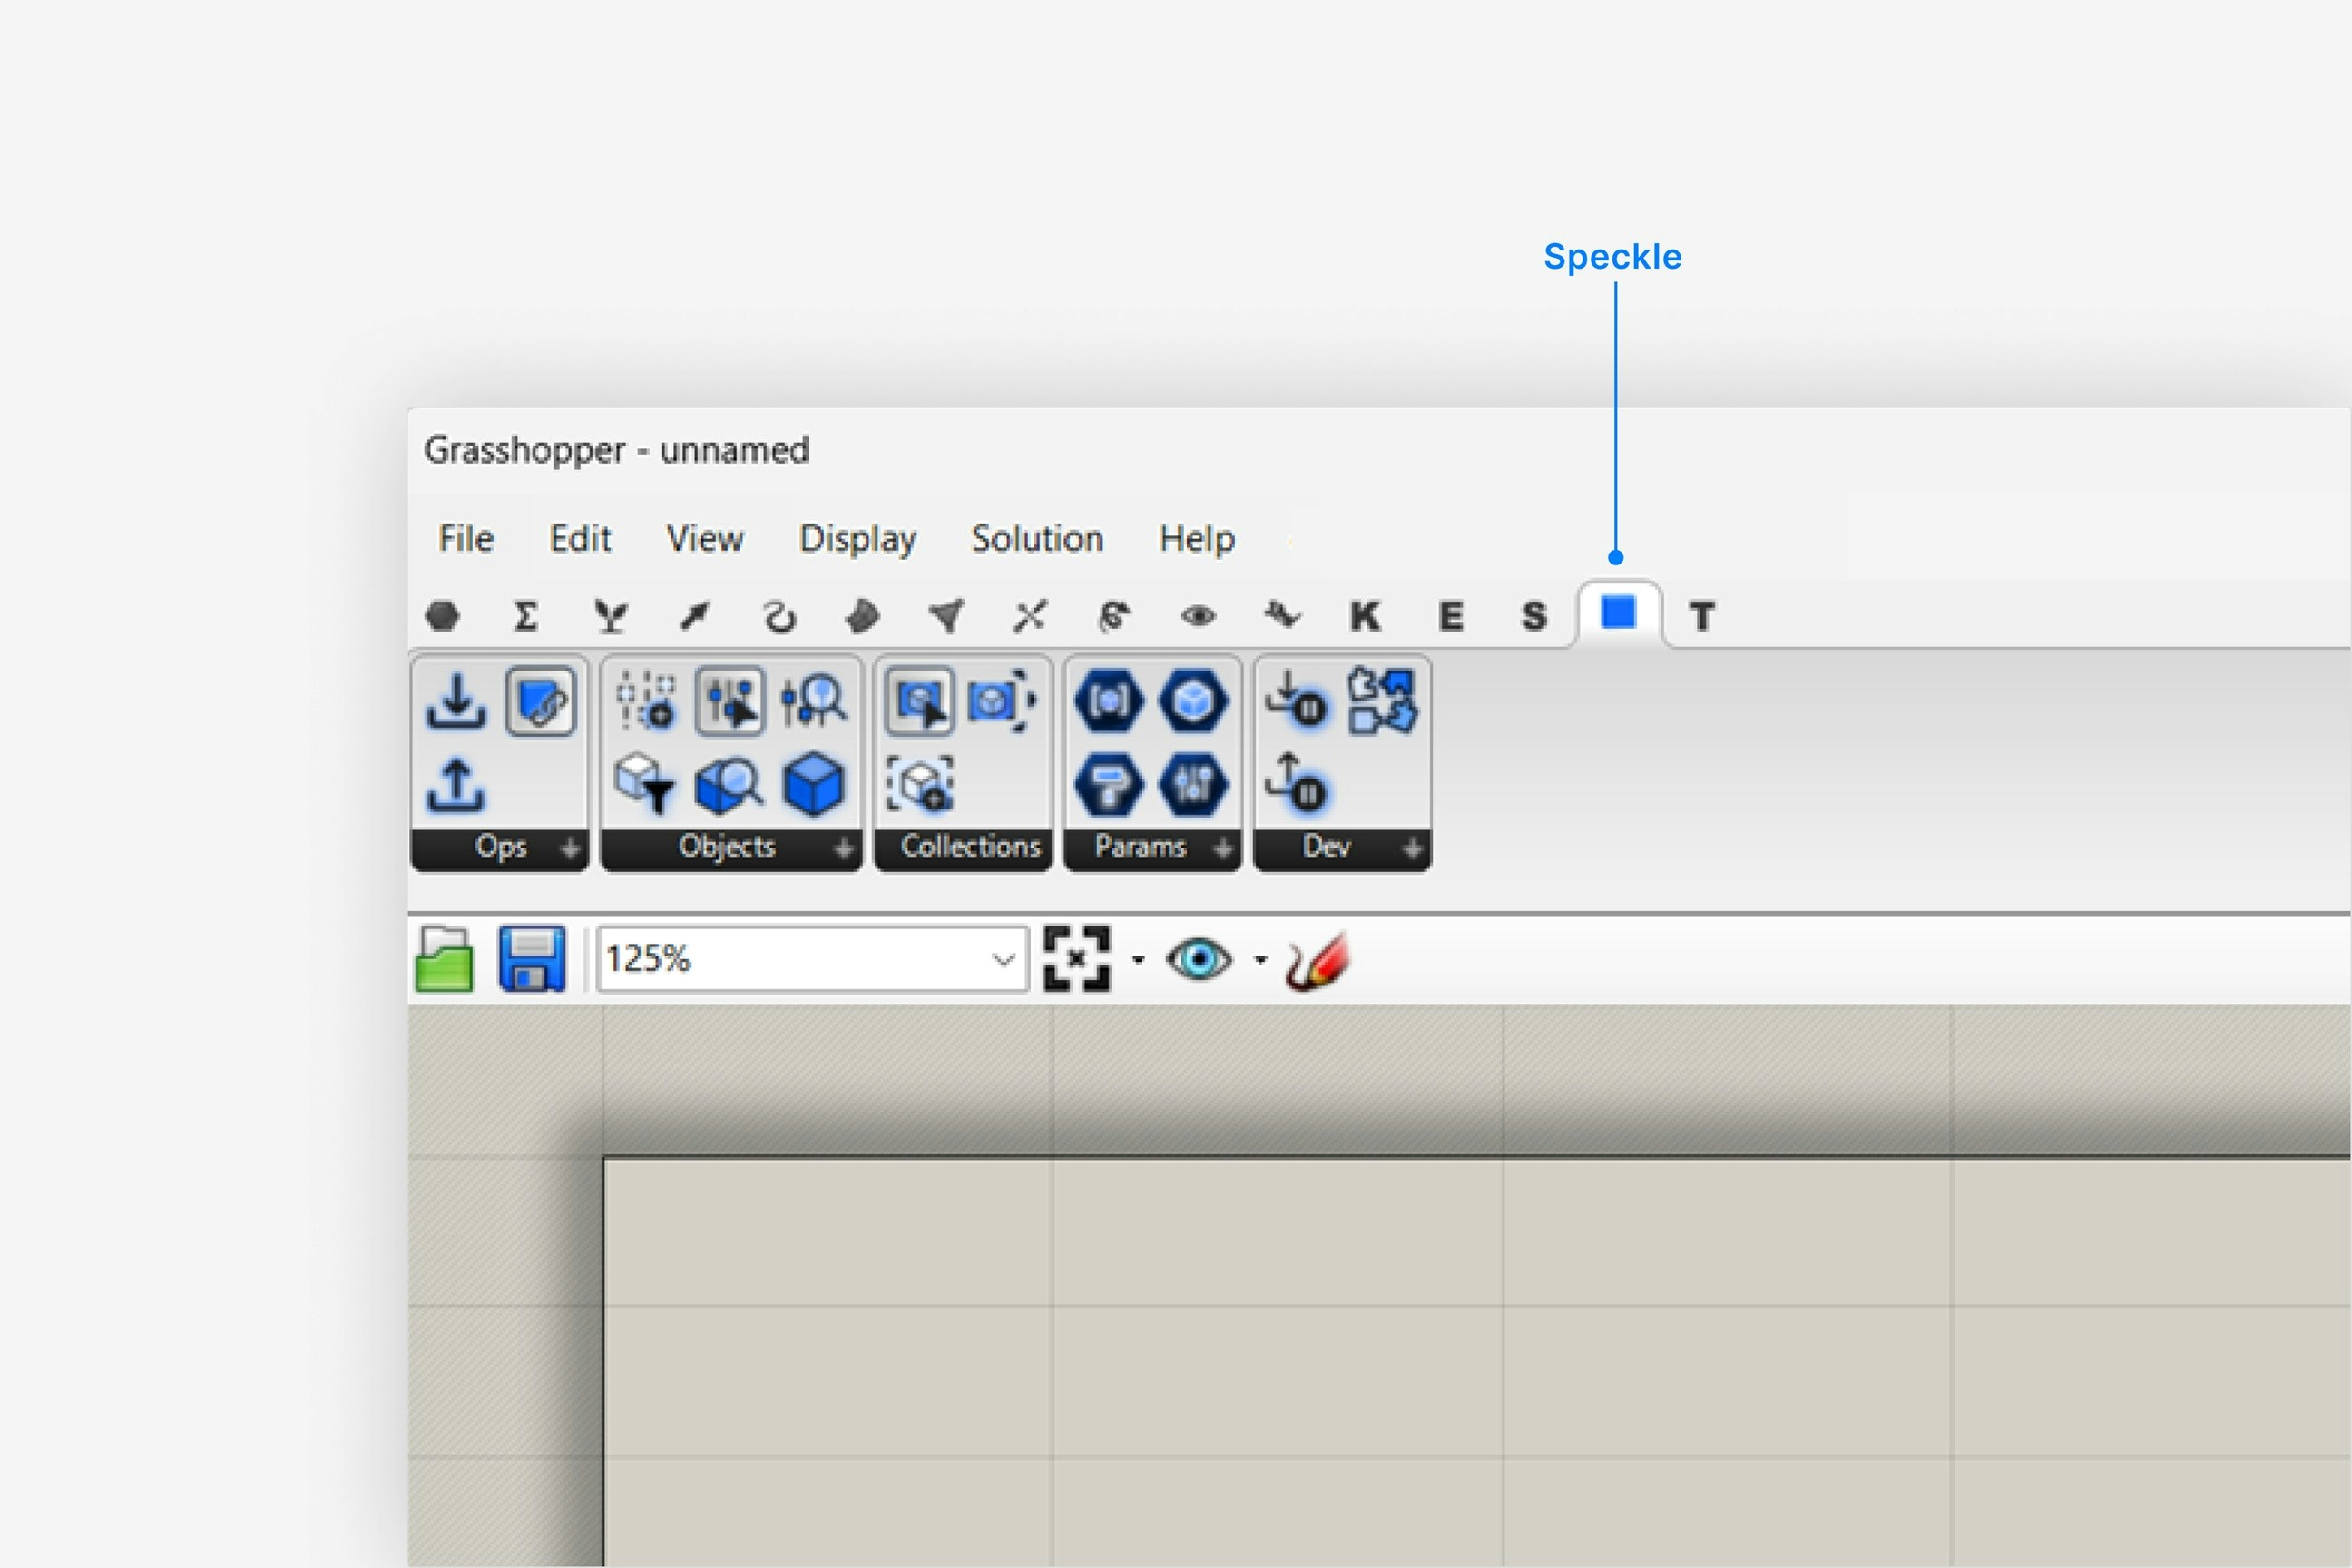The height and width of the screenshot is (1568, 2352).
Task: Click the blue floppy Save icon
Action: pyautogui.click(x=532, y=959)
